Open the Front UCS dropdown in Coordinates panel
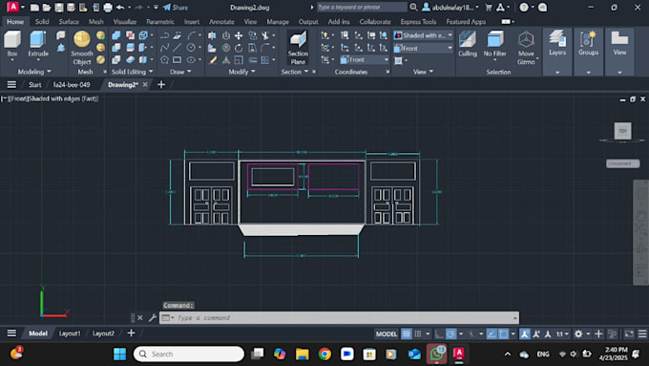The height and width of the screenshot is (366, 649). 365,60
